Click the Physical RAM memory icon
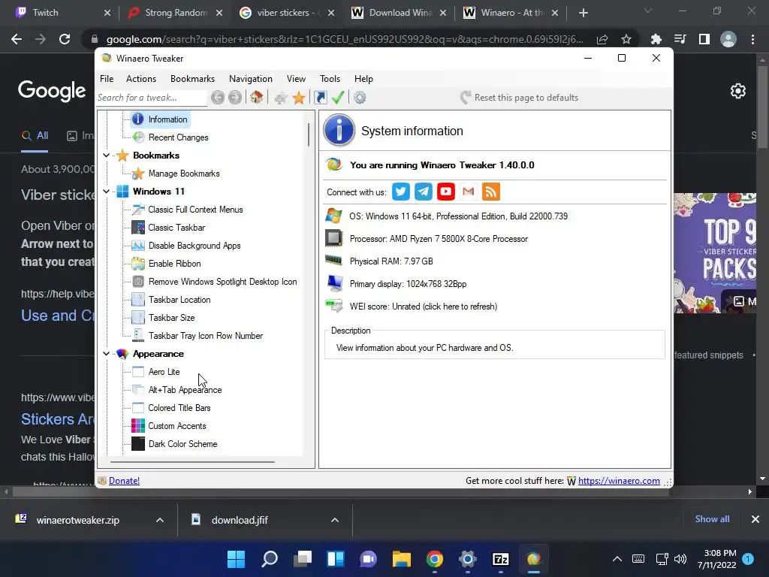This screenshot has width=769, height=577. (x=334, y=261)
